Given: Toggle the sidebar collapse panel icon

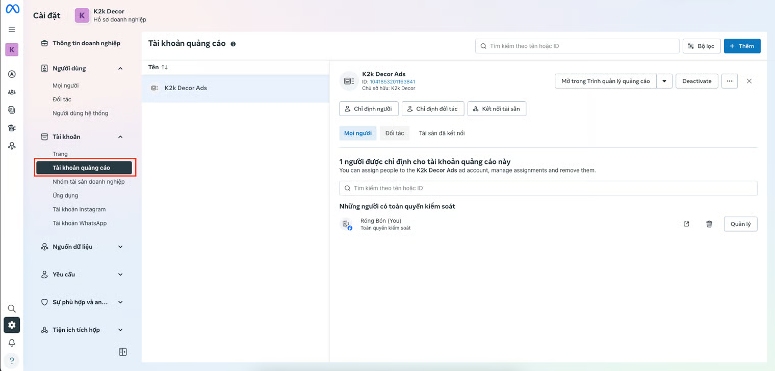Looking at the screenshot, I should pyautogui.click(x=123, y=352).
